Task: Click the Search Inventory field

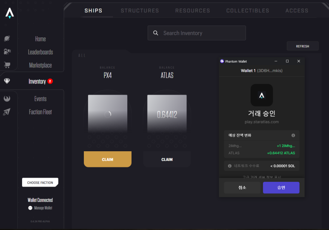Action: coord(197,33)
